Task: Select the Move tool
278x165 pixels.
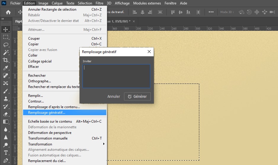Action: pyautogui.click(x=6, y=29)
